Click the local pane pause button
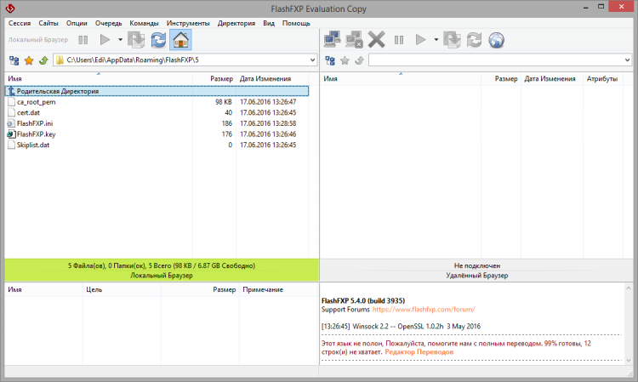The image size is (638, 382). pos(83,40)
